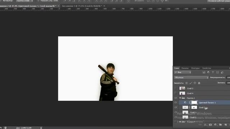
Task: Click the Заливка fill value field
Action: pyautogui.click(x=228, y=83)
